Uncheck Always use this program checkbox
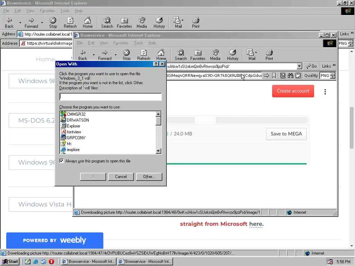Image resolution: width=355 pixels, height=266 pixels. [62, 161]
